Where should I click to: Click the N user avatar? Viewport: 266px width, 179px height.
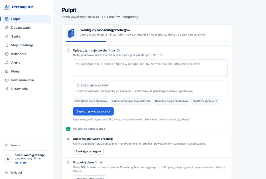click(8, 159)
